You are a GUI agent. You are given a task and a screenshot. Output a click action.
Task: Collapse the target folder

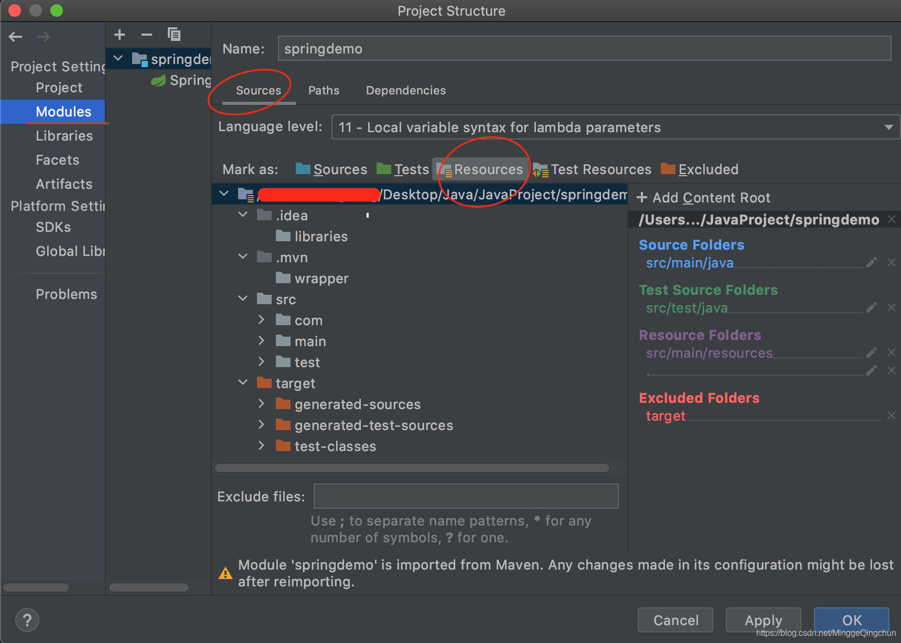(x=243, y=382)
